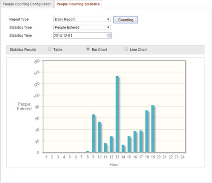Click the bar for hour 19

[x=153, y=129]
